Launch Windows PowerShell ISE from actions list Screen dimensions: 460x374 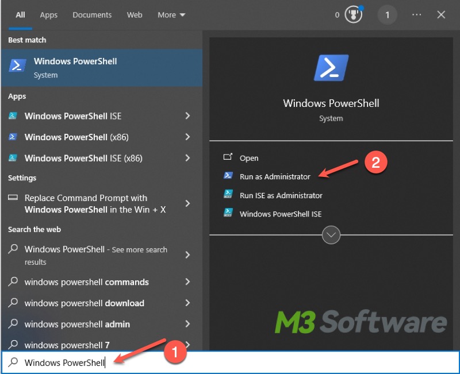(x=281, y=214)
